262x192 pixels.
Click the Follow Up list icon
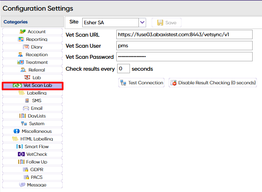(21, 162)
